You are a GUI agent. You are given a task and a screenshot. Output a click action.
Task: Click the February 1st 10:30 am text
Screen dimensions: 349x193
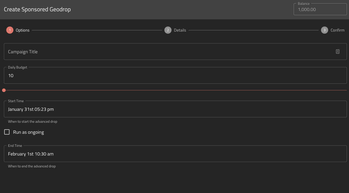click(x=31, y=154)
